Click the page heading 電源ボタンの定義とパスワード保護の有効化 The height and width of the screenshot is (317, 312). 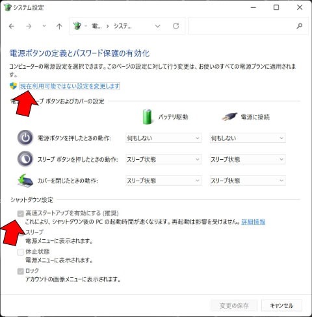(x=79, y=53)
